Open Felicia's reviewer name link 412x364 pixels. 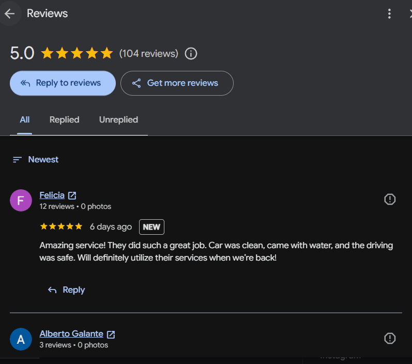point(52,195)
